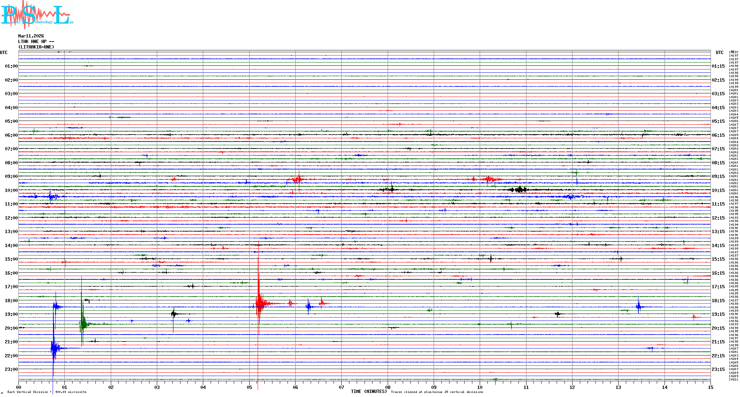740x397 pixels.
Task: Click the LTHK HNE HP station label
Action: click(x=36, y=42)
